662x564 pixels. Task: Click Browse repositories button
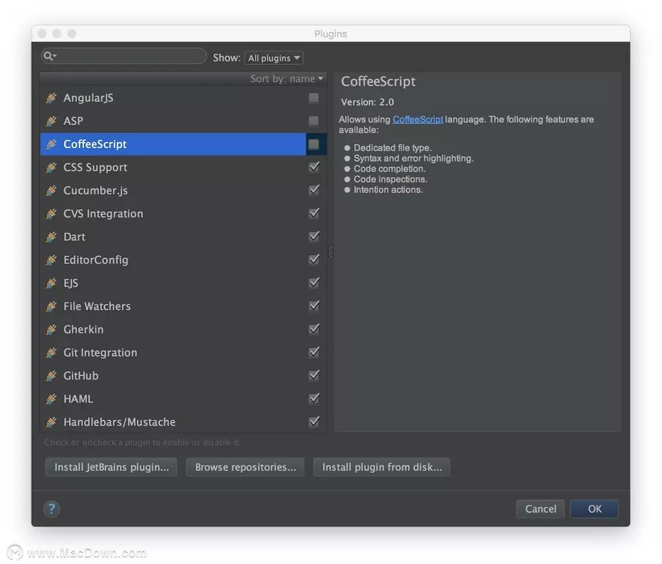coord(246,467)
